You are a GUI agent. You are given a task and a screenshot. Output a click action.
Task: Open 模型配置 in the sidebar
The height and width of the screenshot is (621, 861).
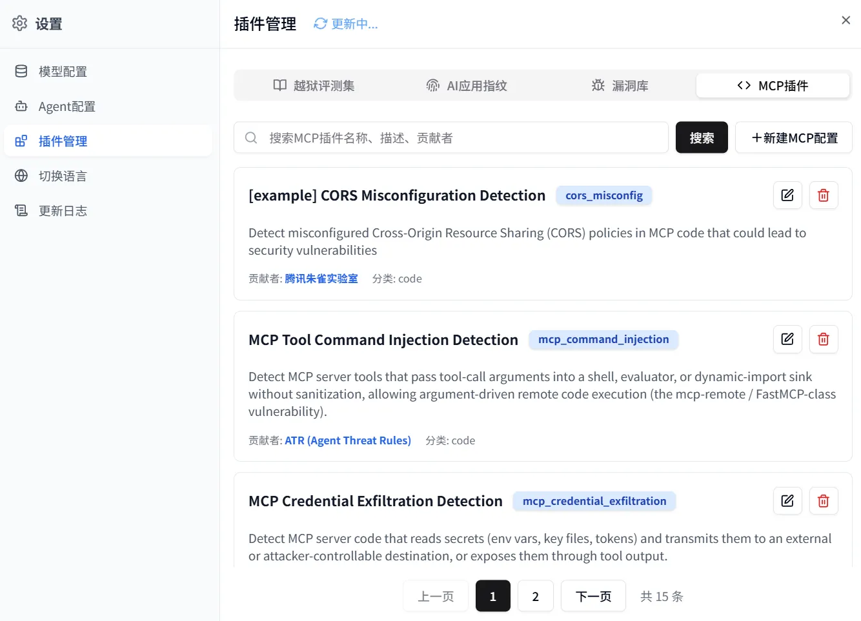108,72
